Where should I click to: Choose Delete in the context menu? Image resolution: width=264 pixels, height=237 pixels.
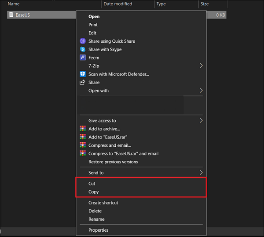(95, 211)
